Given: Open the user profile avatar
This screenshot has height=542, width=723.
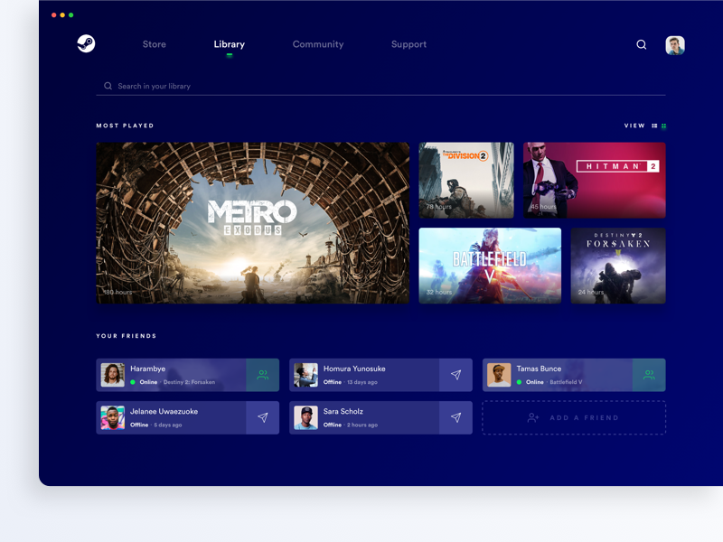Looking at the screenshot, I should point(675,45).
